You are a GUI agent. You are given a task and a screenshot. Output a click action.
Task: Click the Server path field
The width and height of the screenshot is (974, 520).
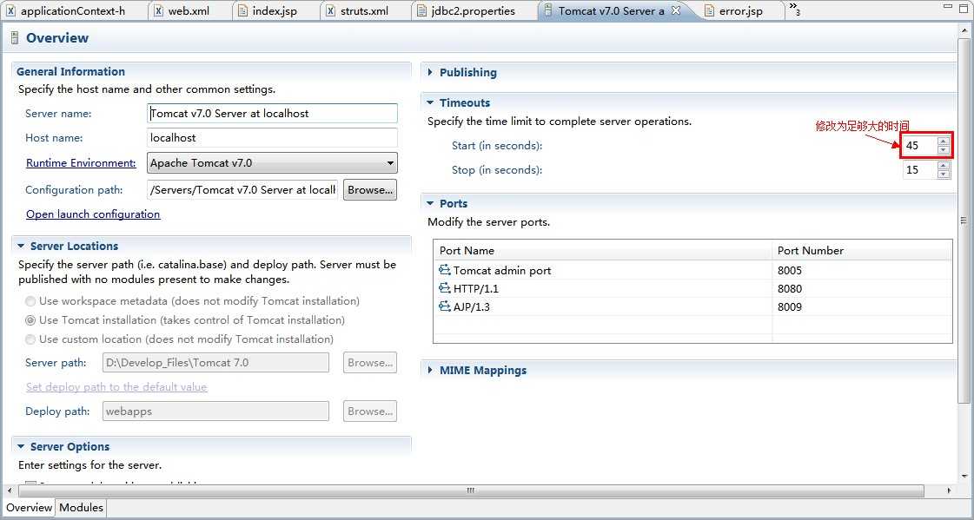point(215,362)
